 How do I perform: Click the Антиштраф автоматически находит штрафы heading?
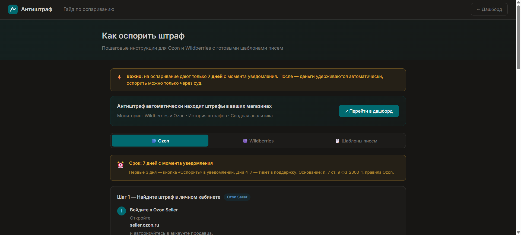195,106
